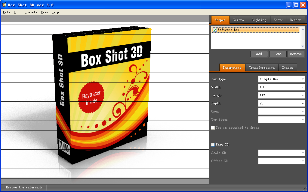Open the View menu
This screenshot has height=192, width=308.
pos(45,12)
